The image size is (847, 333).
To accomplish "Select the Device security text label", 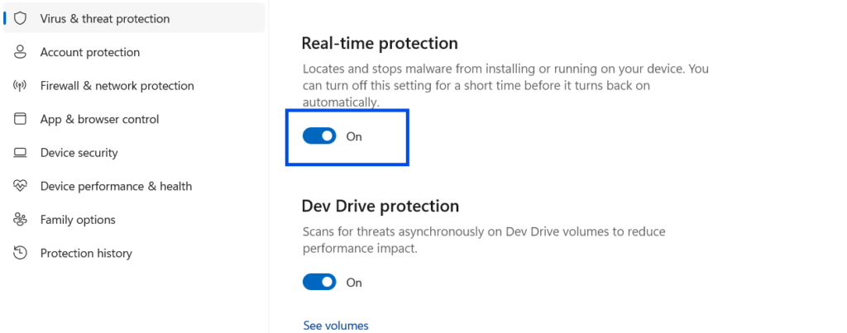I will 79,153.
